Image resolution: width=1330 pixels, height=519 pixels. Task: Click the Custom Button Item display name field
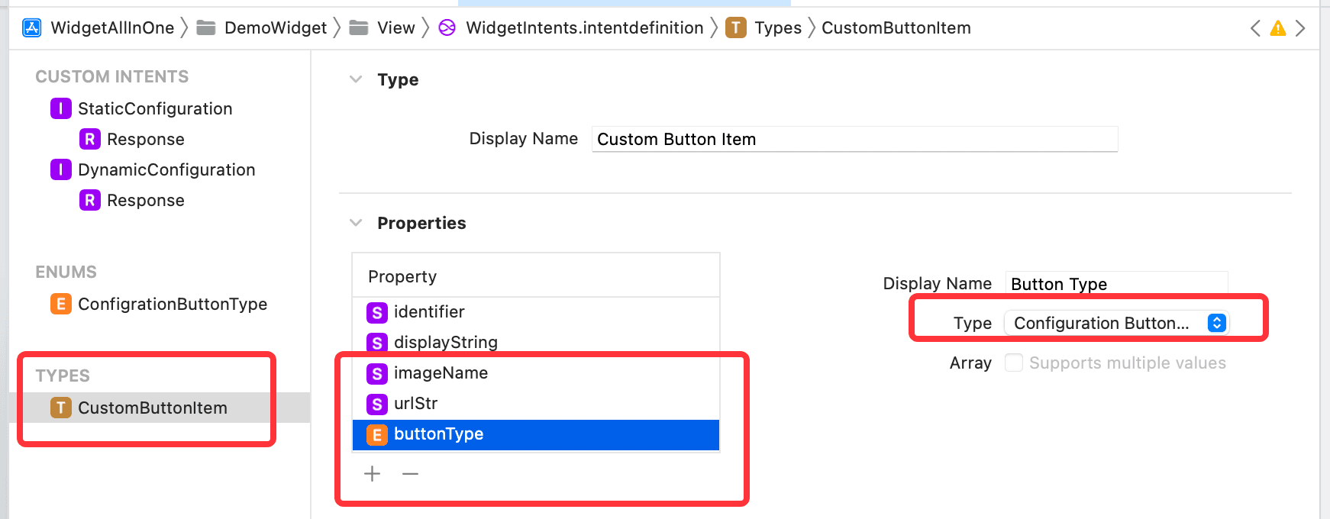[854, 139]
